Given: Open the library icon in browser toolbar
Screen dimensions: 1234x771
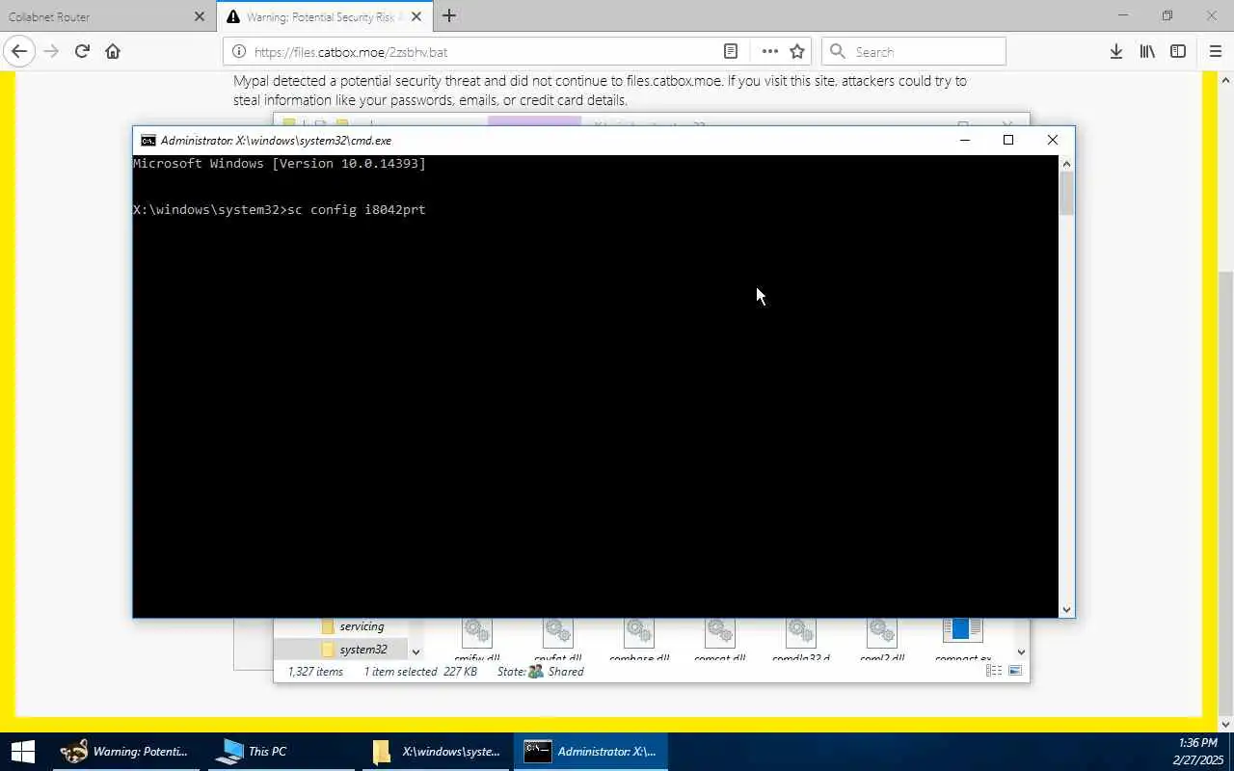Looking at the screenshot, I should tap(1146, 51).
